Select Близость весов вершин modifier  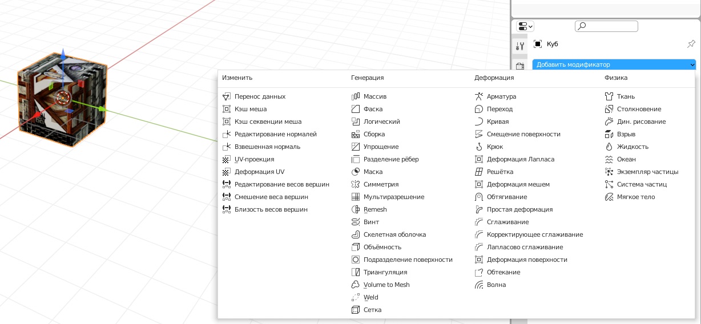(x=265, y=209)
